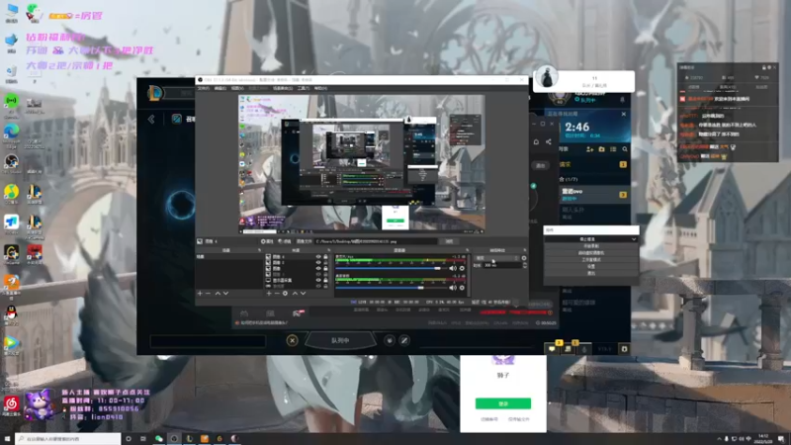Adjust transition duration stepper arrows
The height and width of the screenshot is (445, 791).
click(x=525, y=265)
